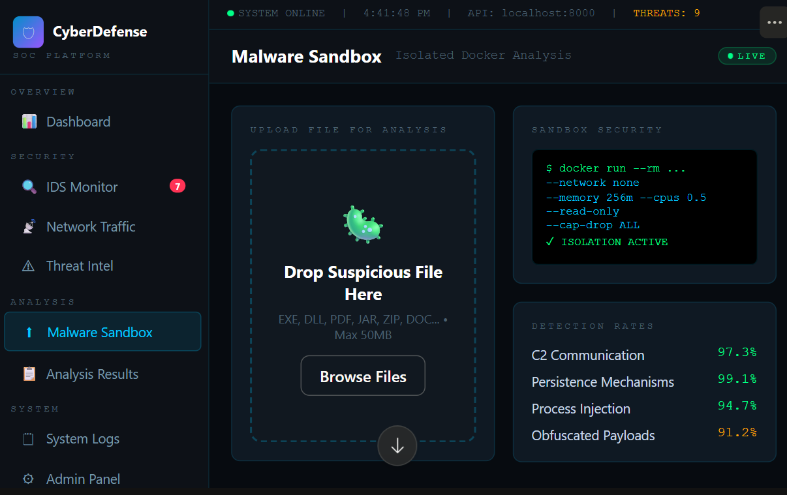Click the 97.3% detection value
787x495 pixels.
[x=737, y=352]
